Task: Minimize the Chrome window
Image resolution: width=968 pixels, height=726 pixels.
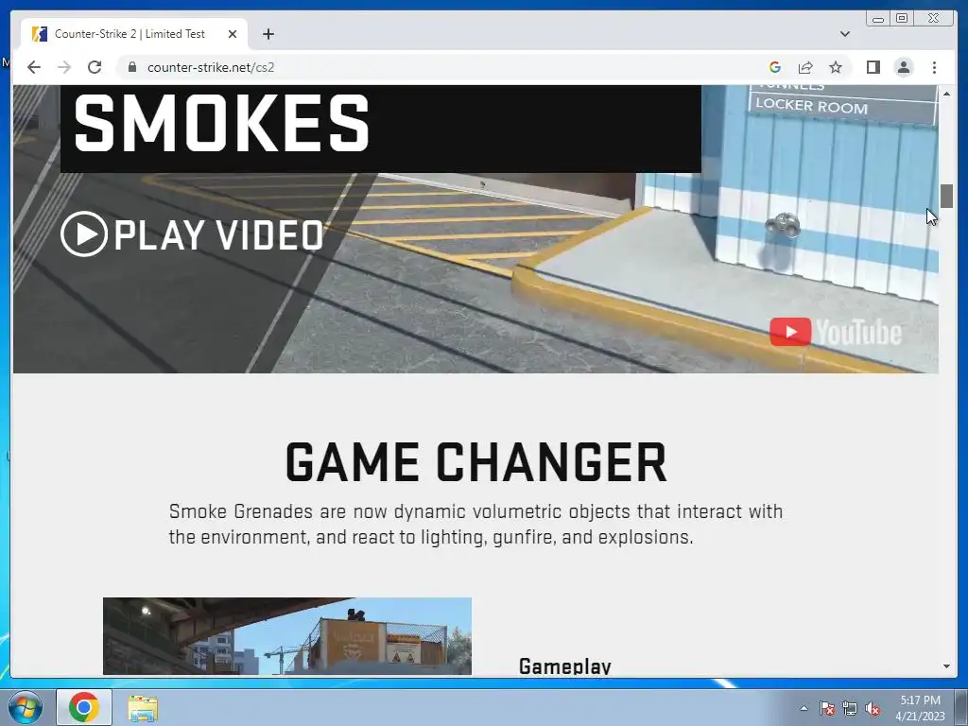Action: click(x=878, y=19)
